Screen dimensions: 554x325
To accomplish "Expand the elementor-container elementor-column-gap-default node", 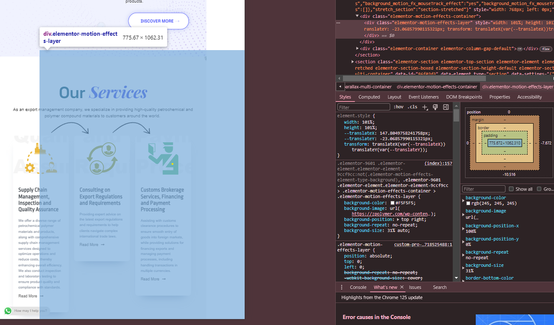I will pyautogui.click(x=358, y=48).
